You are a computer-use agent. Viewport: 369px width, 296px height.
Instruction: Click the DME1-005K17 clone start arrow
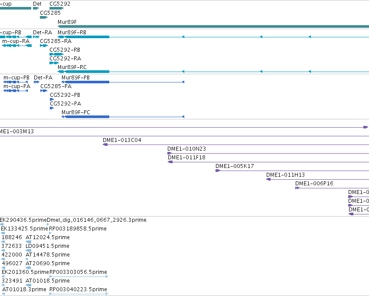pos(218,171)
